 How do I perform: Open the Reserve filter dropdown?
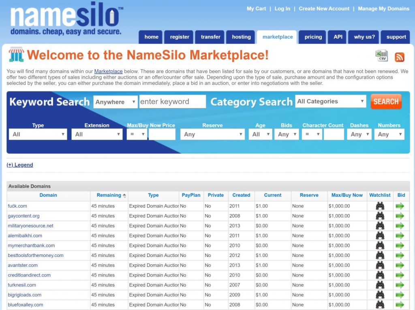(x=212, y=134)
